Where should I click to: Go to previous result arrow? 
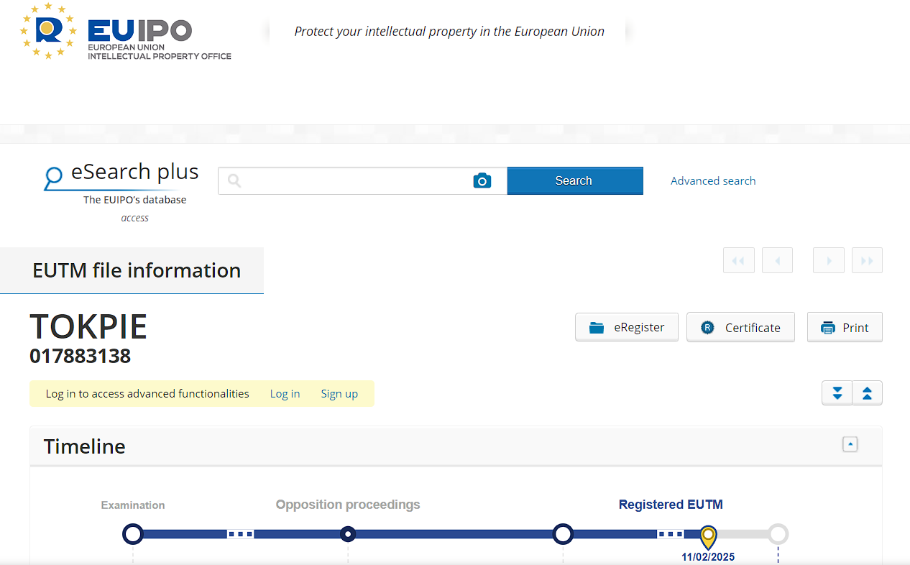coord(777,260)
